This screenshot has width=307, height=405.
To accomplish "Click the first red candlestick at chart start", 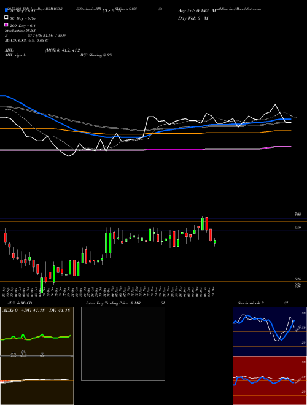I will point(5,237).
